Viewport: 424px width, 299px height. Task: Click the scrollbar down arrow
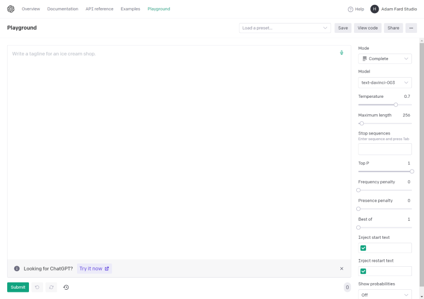pos(422,297)
